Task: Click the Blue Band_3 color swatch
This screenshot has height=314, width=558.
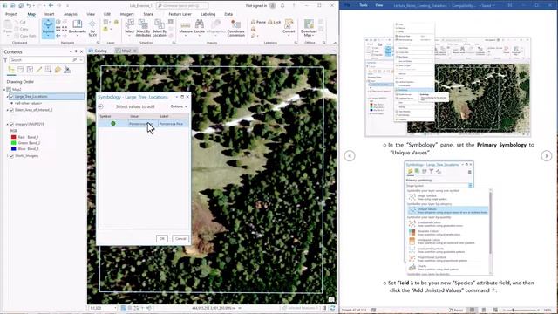Action: point(14,148)
